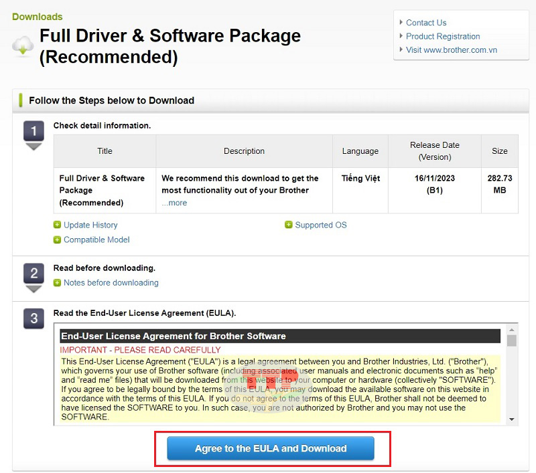Click the green plus icon beside Update History

pos(57,225)
